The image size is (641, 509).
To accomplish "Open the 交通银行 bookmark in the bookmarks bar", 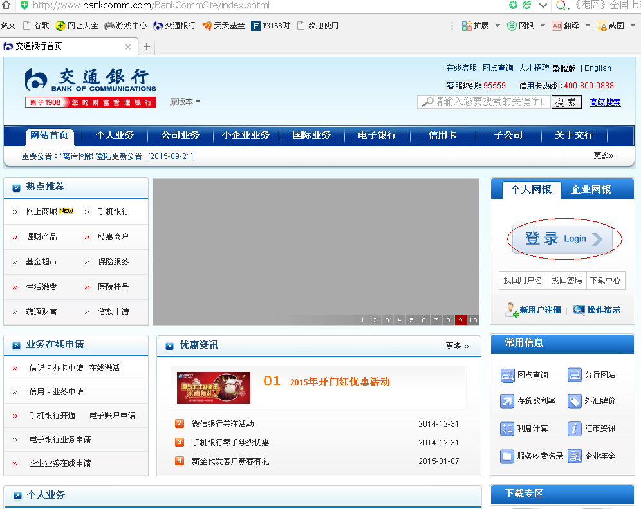I will click(x=174, y=26).
